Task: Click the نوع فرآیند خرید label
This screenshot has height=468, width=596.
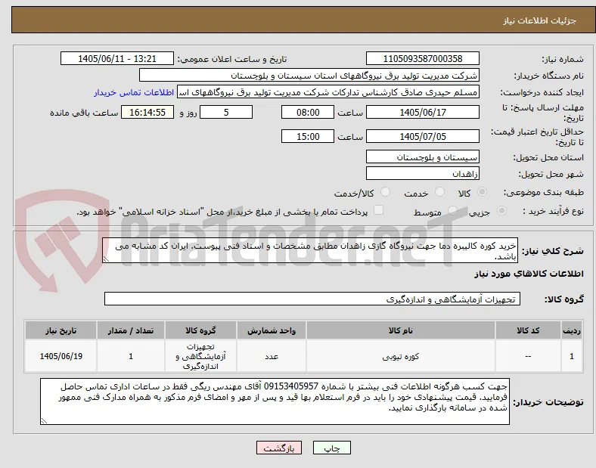Action: (x=553, y=211)
